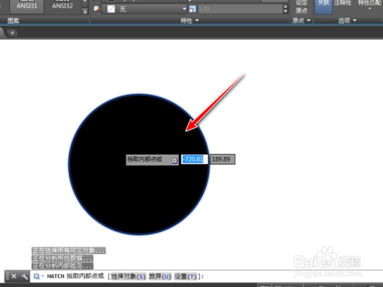Click the hatch scale field showing 1.00
This screenshot has width=383, height=287.
(x=240, y=9)
